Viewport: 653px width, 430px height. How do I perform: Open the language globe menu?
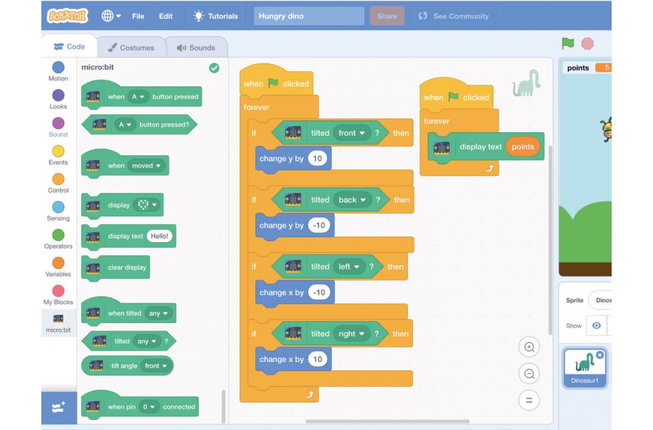point(111,16)
